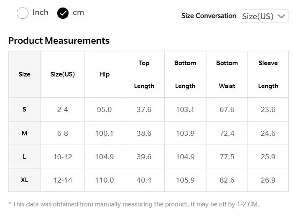Viewport: 293px width, 216px height.
Task: Select the L size row label
Action: (x=24, y=157)
